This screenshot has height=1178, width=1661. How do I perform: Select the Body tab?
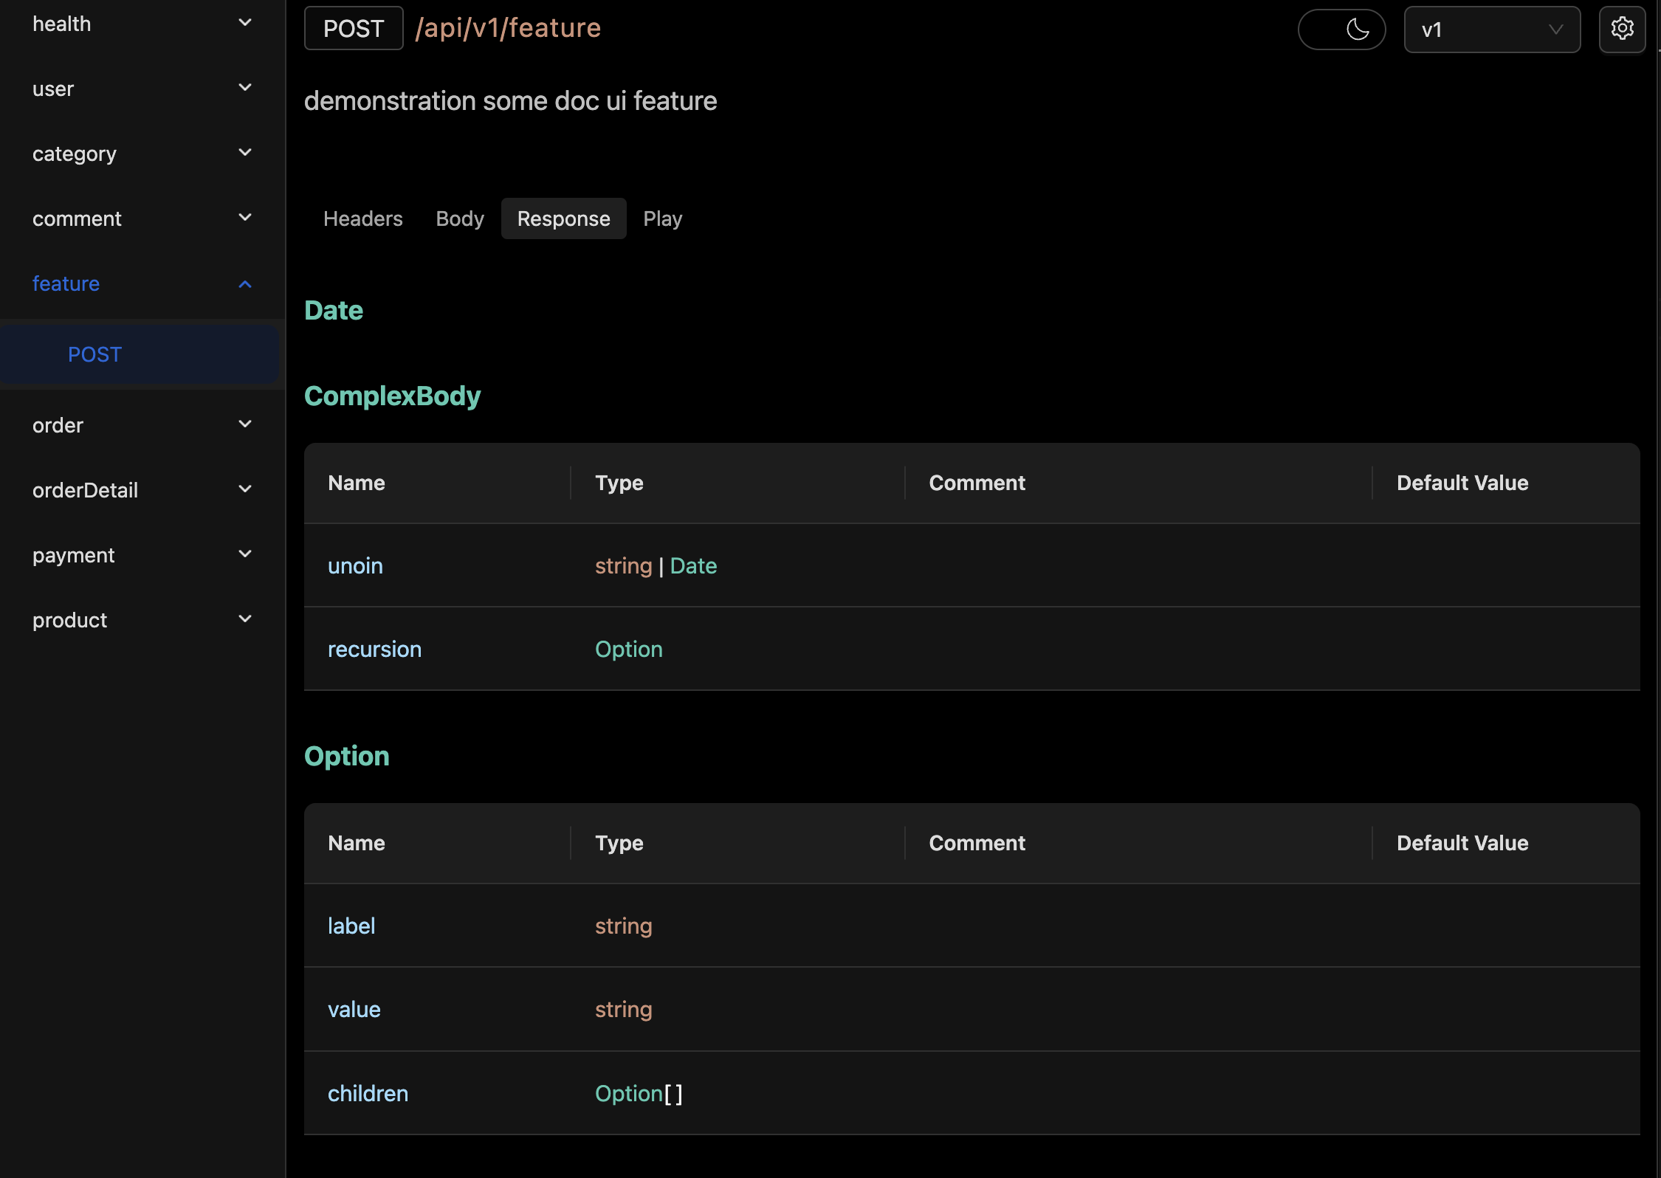point(459,218)
